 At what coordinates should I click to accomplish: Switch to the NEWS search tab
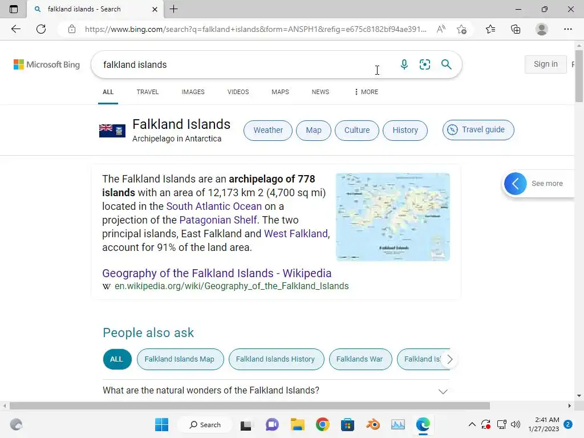321,92
